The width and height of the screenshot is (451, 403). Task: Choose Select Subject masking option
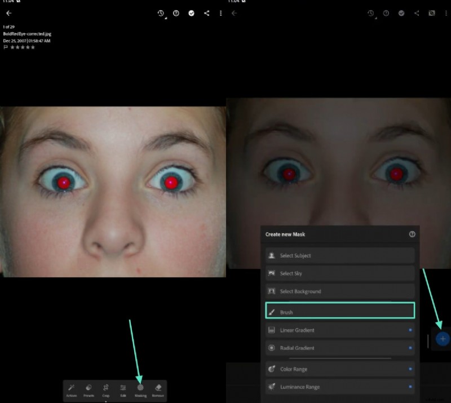pos(339,255)
